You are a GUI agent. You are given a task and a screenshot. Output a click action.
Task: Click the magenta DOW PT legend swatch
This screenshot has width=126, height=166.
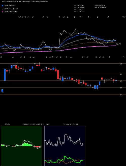(x=3, y=12)
